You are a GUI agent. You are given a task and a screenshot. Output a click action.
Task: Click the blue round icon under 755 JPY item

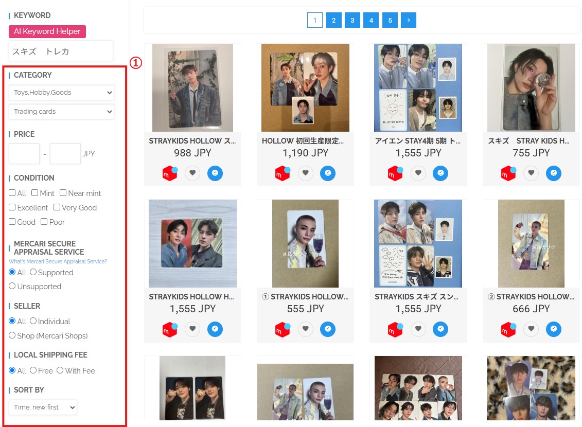pos(554,173)
